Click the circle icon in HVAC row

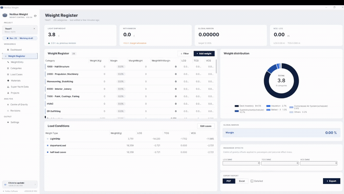click(176, 104)
